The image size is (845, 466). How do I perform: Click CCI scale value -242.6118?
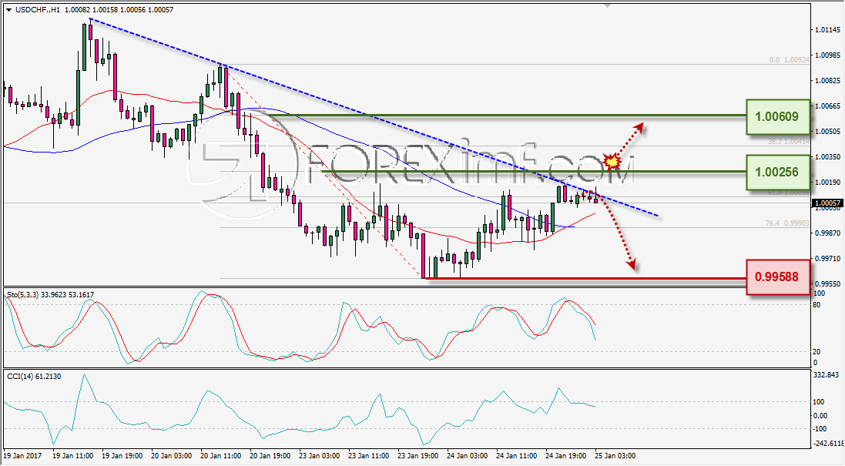point(827,444)
